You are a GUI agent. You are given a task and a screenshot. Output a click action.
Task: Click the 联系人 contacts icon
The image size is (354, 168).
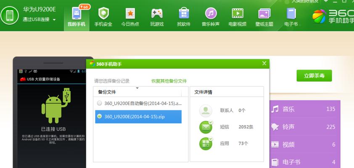pyautogui.click(x=206, y=110)
